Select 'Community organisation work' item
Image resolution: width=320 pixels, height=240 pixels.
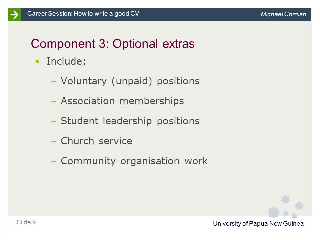tap(134, 161)
